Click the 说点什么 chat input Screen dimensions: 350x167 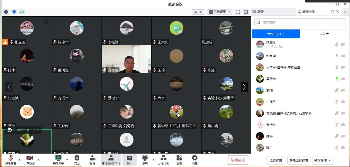point(24,130)
